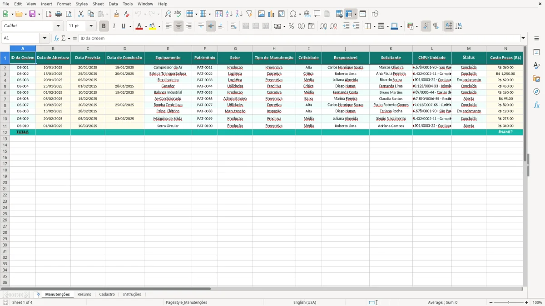The image size is (545, 306).
Task: Switch to the Resumo sheet tab
Action: tap(84, 295)
